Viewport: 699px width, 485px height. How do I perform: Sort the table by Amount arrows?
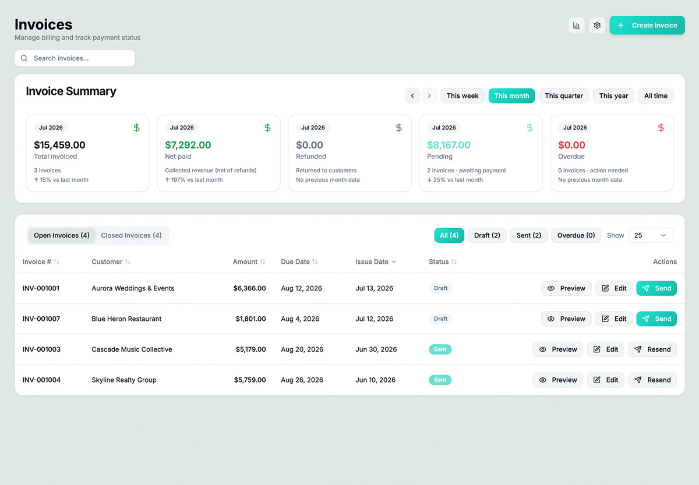click(x=263, y=262)
